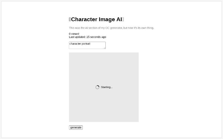This screenshot has width=223, height=139.
Task: Click the gray description sentence under the title
Action: (111, 28)
